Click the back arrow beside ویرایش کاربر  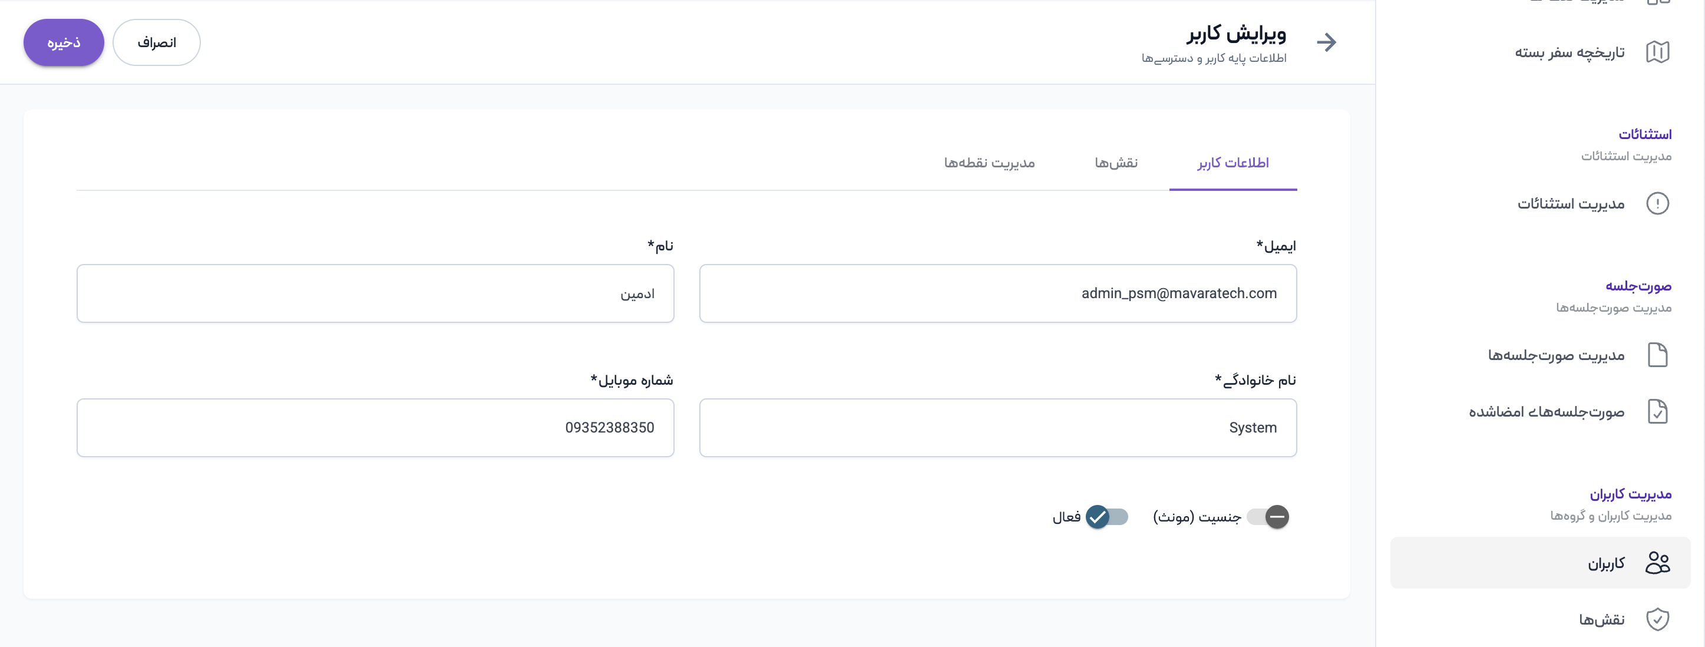click(1326, 42)
